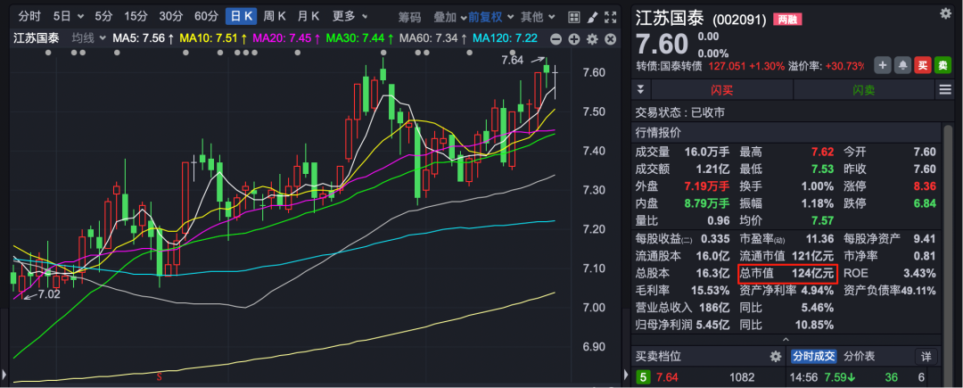
Task: Open quote panel settings gear
Action: pyautogui.click(x=945, y=12)
